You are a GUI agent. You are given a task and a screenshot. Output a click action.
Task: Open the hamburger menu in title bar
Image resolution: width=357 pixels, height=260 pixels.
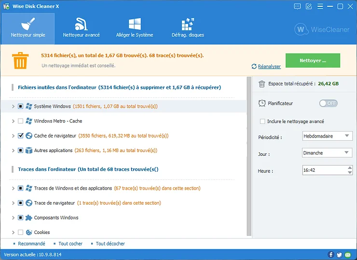[320, 6]
